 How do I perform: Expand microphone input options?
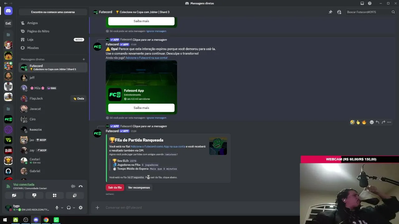(x=62, y=208)
